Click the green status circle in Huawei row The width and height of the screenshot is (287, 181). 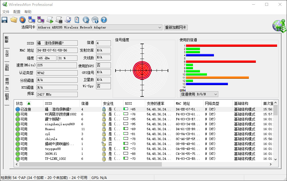point(17,129)
